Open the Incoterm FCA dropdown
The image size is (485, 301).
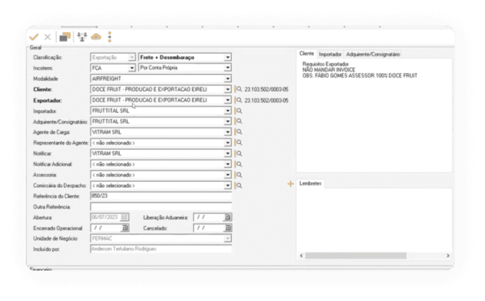(x=132, y=68)
